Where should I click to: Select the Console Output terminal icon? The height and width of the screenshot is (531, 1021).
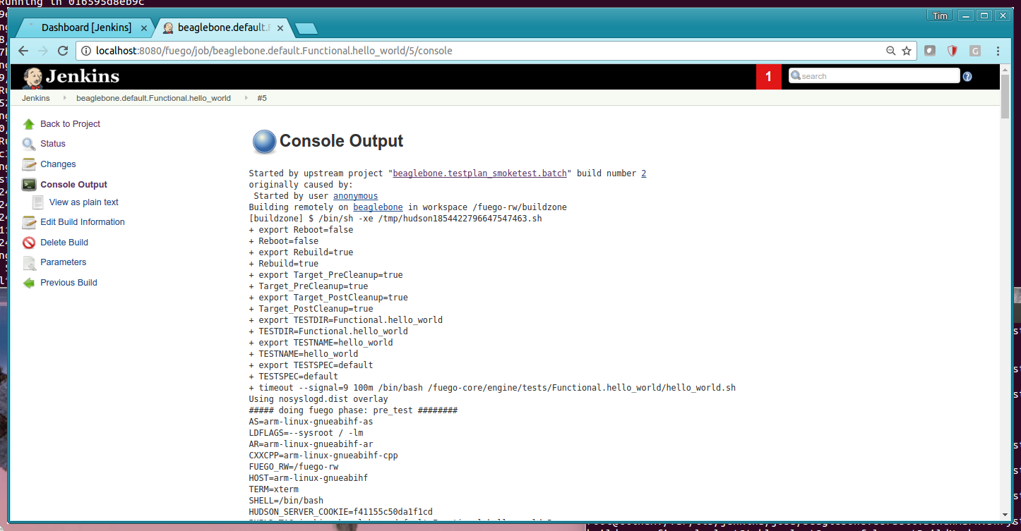(29, 185)
